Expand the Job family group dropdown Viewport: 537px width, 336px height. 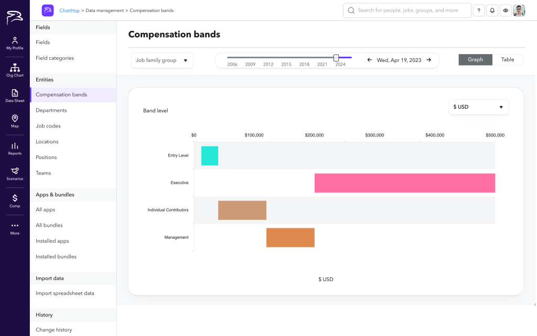162,60
